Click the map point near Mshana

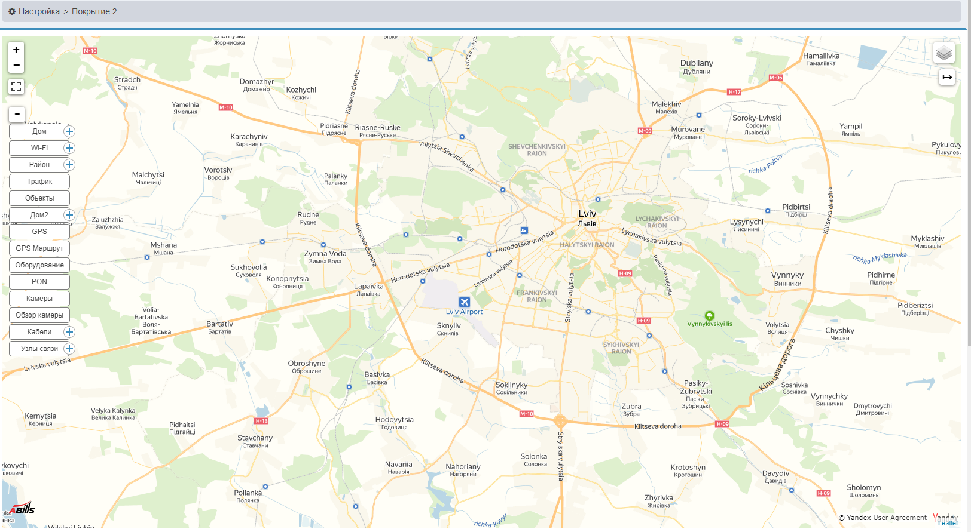click(147, 257)
